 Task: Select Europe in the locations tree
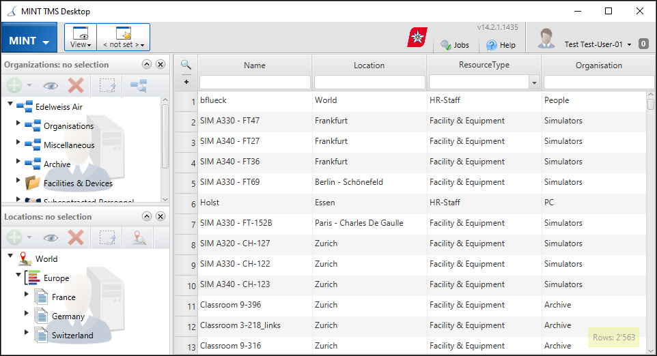pos(57,278)
